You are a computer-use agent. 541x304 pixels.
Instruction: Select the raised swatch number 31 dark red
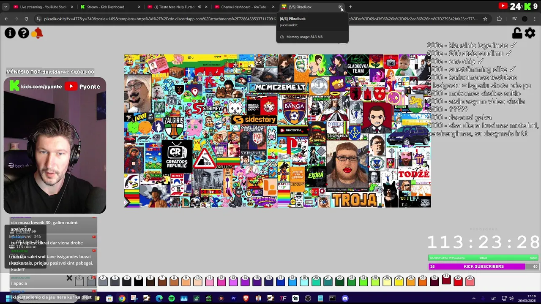pos(446,279)
